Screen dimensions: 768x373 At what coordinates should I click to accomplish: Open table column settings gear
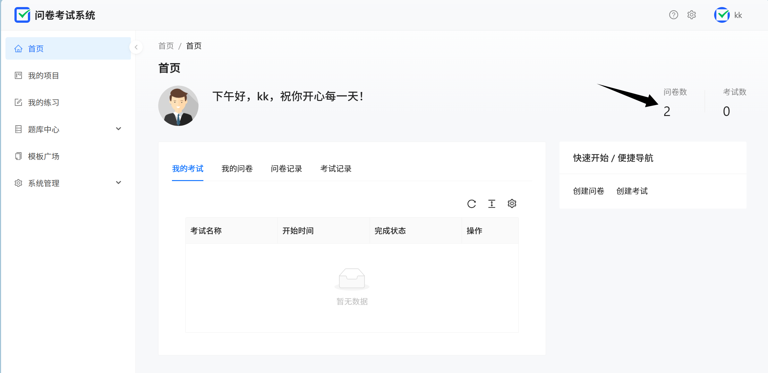[x=512, y=204]
